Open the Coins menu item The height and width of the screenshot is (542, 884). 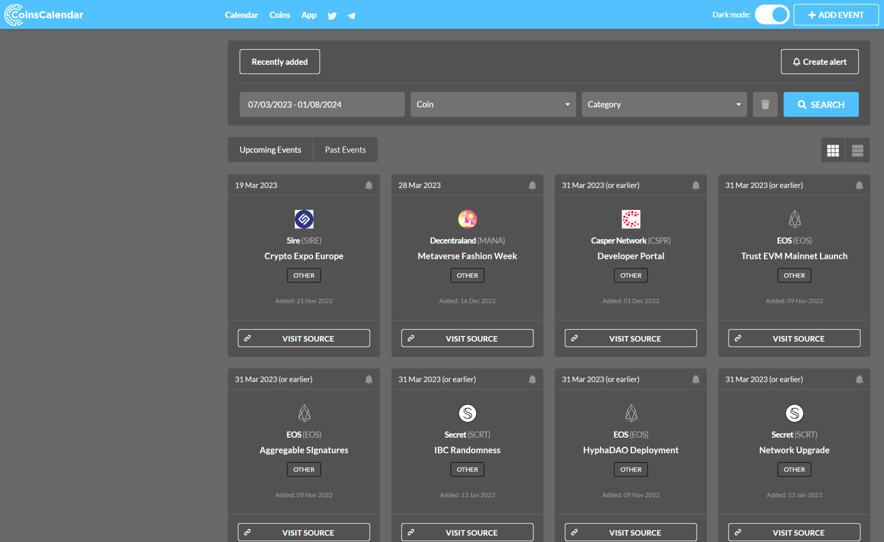280,15
